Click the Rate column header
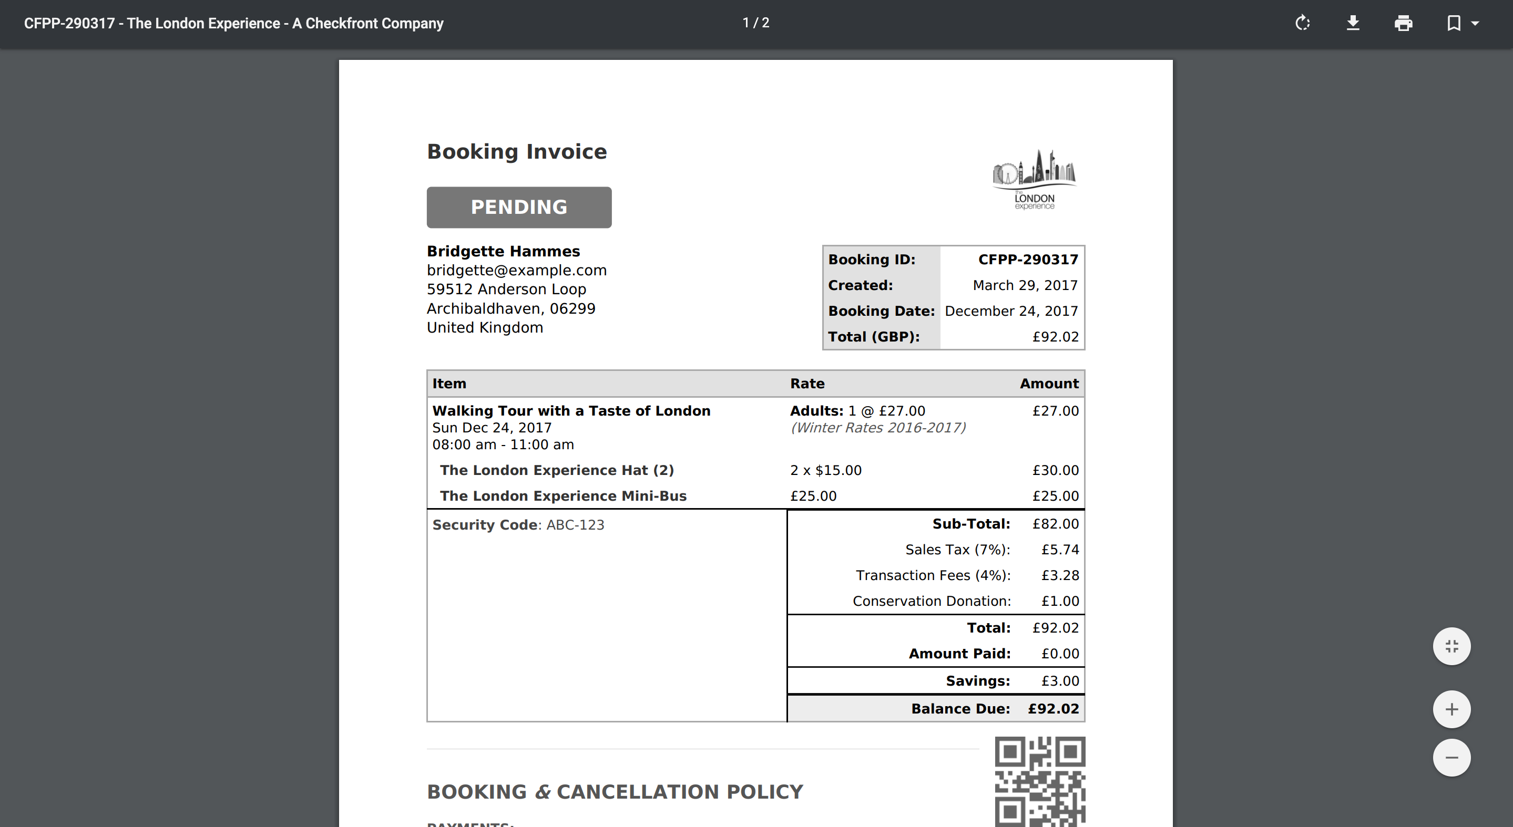The image size is (1513, 827). coord(807,384)
